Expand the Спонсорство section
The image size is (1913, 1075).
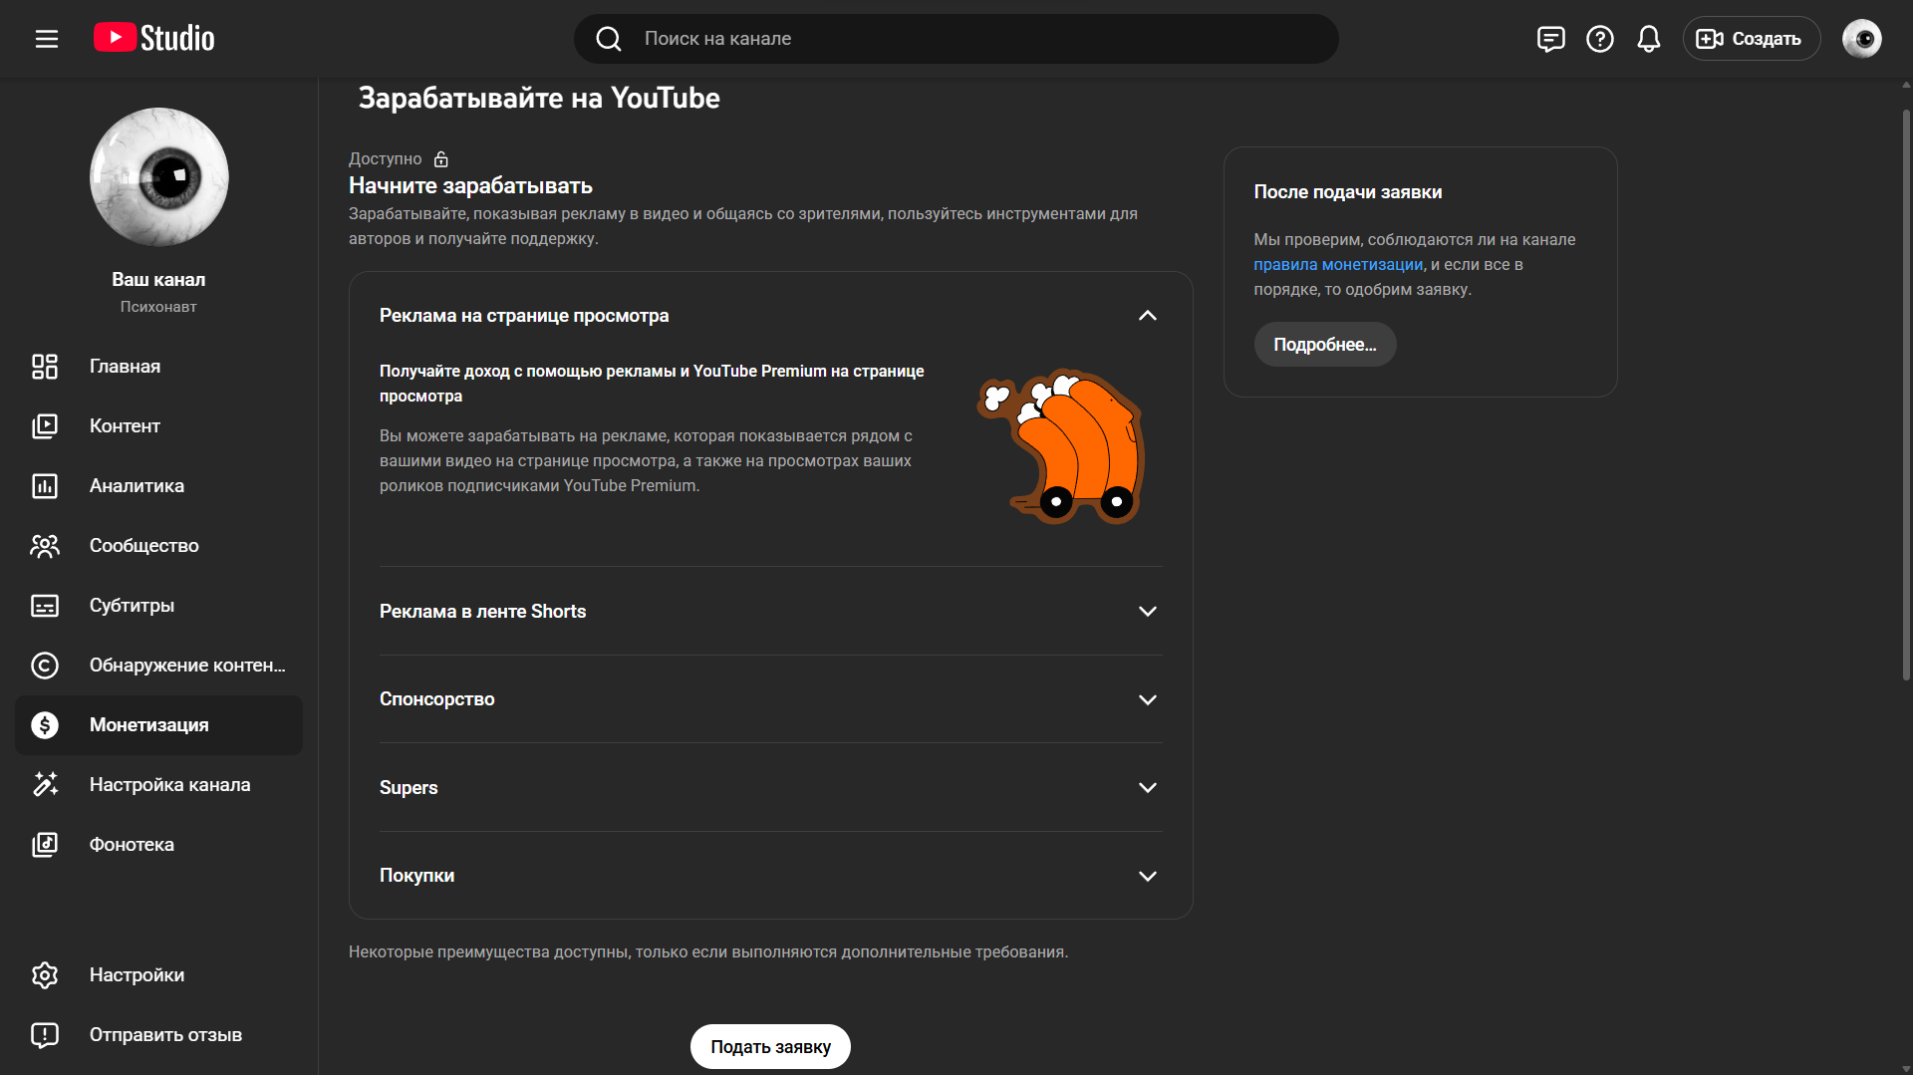pos(1148,699)
